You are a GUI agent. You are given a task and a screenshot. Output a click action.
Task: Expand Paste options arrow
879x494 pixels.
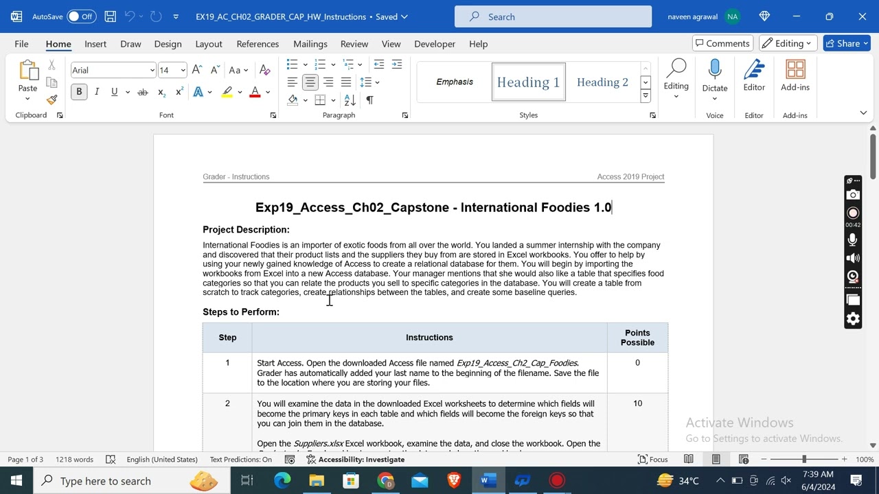click(27, 99)
